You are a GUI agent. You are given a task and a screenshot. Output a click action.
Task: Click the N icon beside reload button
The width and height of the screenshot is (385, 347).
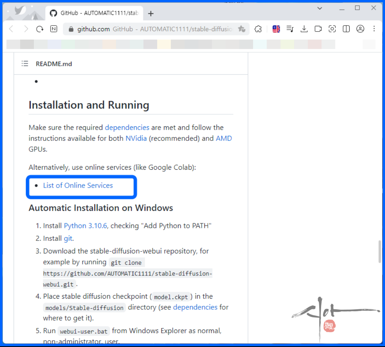pyautogui.click(x=54, y=29)
